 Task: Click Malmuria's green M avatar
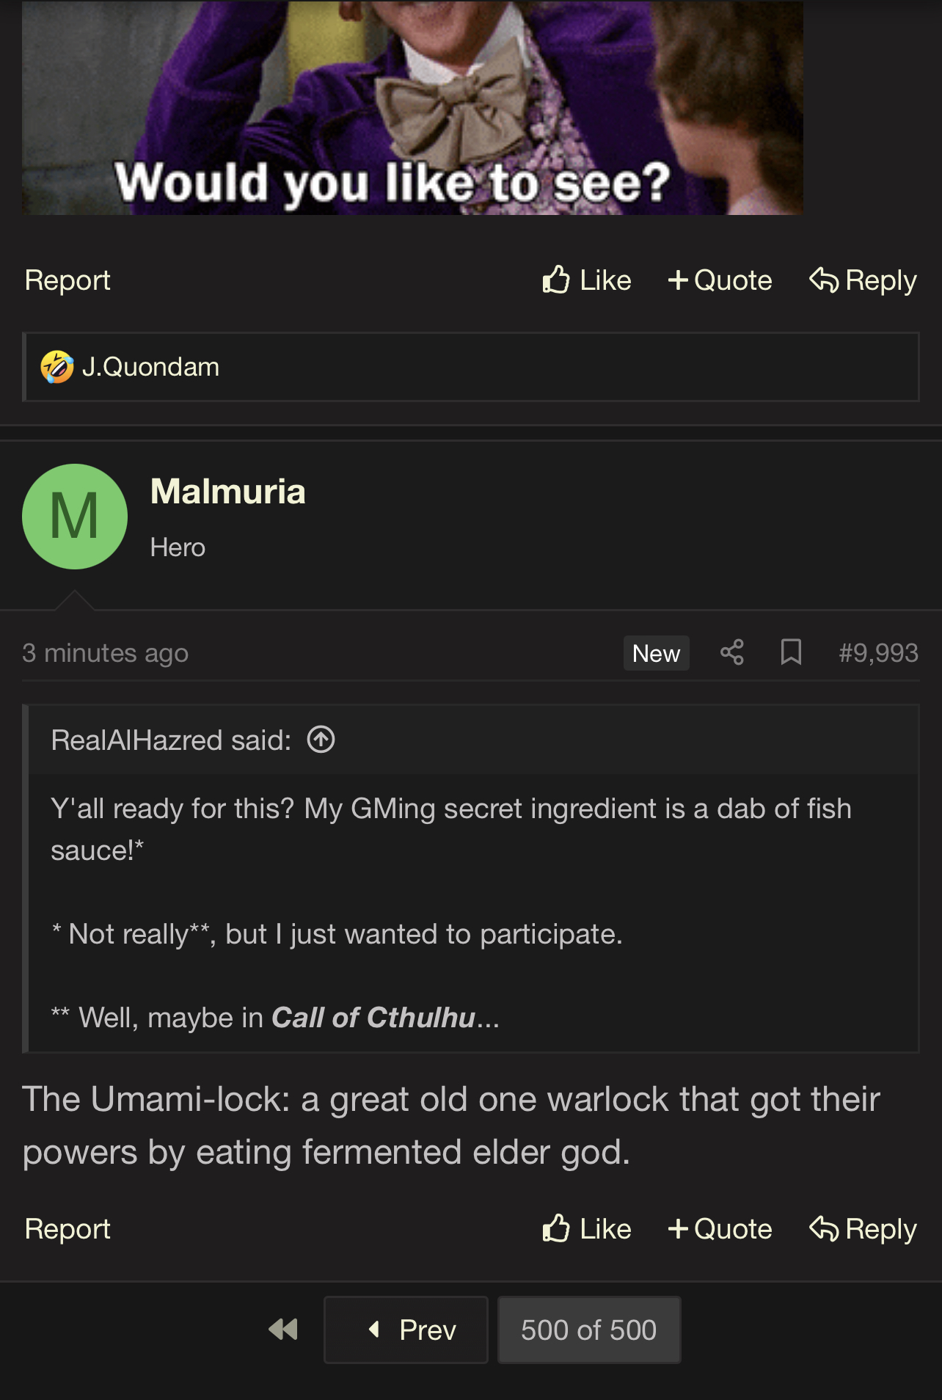tap(75, 517)
